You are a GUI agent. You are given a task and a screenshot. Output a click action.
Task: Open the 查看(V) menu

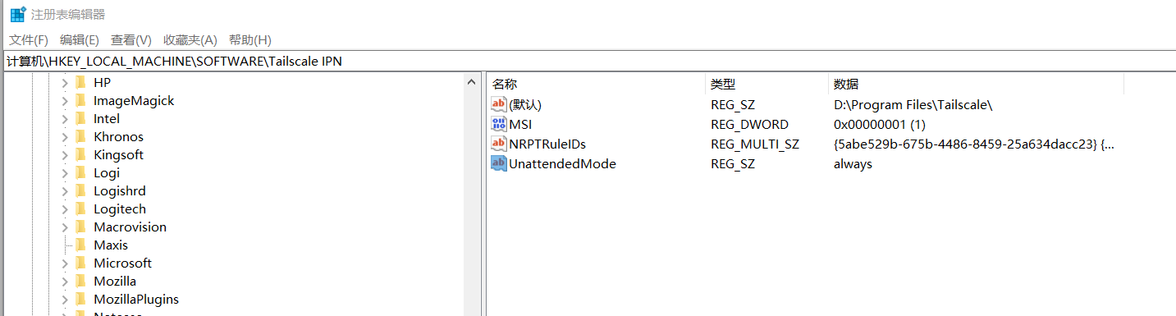click(131, 40)
